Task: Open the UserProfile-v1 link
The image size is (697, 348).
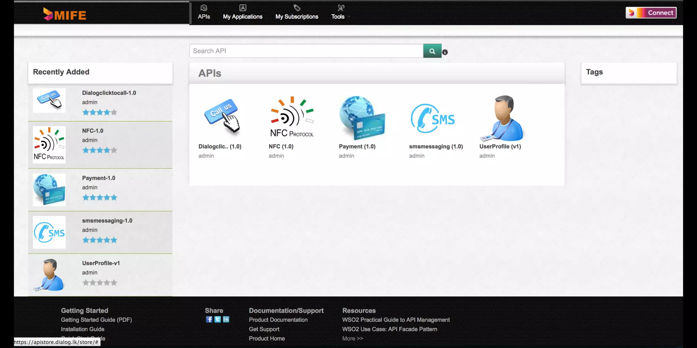Action: (101, 263)
